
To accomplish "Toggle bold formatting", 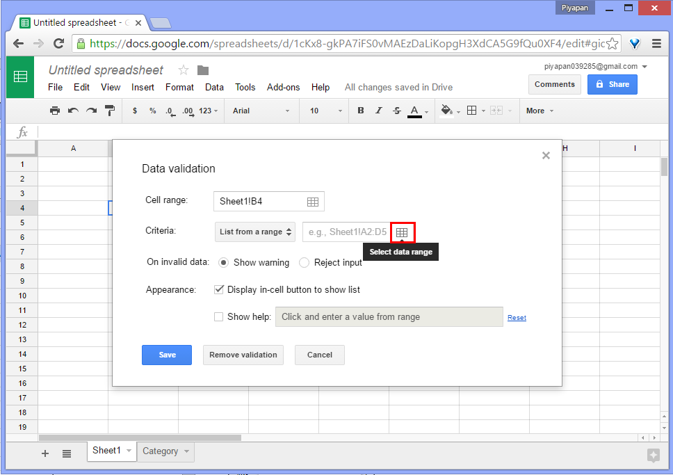I will [361, 110].
